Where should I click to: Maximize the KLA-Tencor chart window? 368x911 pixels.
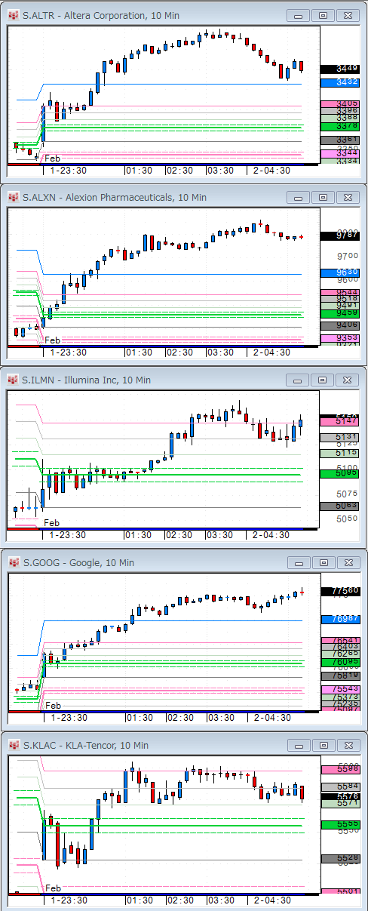pos(323,746)
